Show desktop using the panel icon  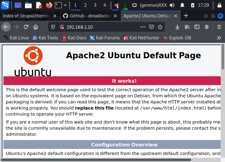(18, 5)
